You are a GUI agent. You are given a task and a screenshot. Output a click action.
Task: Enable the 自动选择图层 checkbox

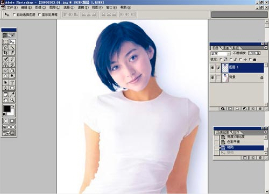coord(15,15)
